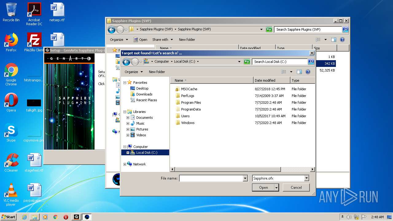
Task: Click New folder in file dialog
Action: (157, 72)
